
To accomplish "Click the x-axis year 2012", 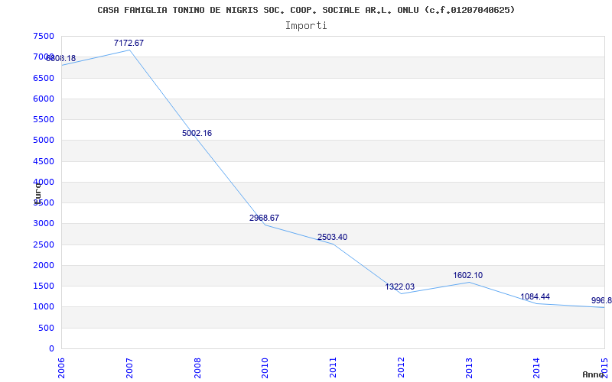I will point(400,368).
